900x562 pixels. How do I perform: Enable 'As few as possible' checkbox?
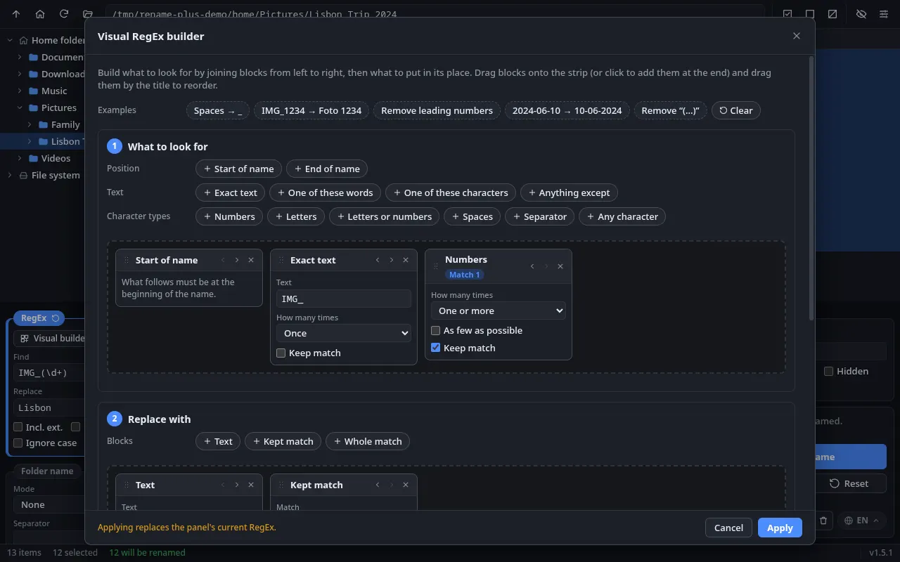[436, 330]
